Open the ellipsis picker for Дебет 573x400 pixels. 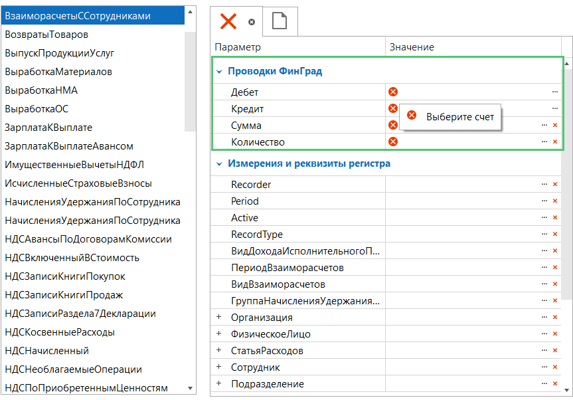[x=554, y=92]
